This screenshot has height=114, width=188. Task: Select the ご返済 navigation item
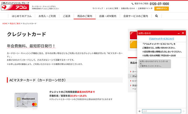(x=67, y=16)
